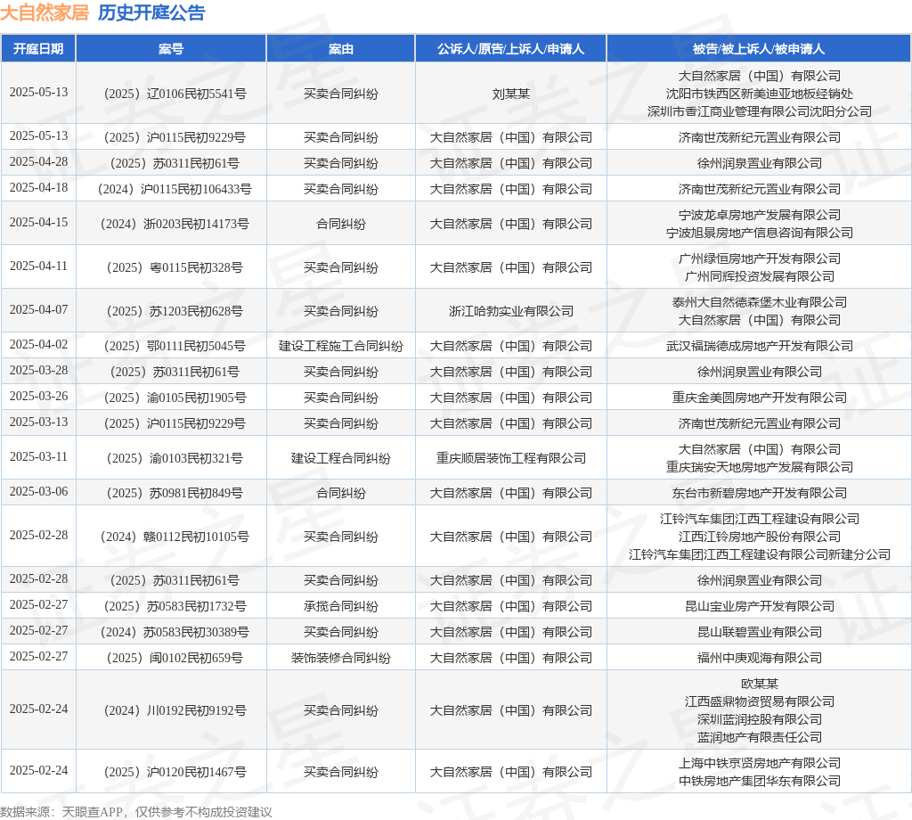Click defendant 宁波旭景房地产信息咨询有限公司
912x820 pixels.
tap(759, 233)
